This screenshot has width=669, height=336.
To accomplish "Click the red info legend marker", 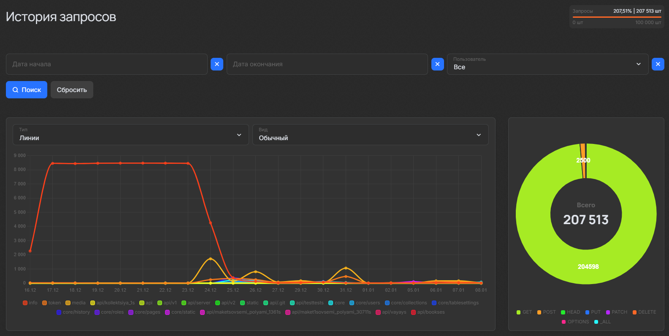I will point(25,303).
